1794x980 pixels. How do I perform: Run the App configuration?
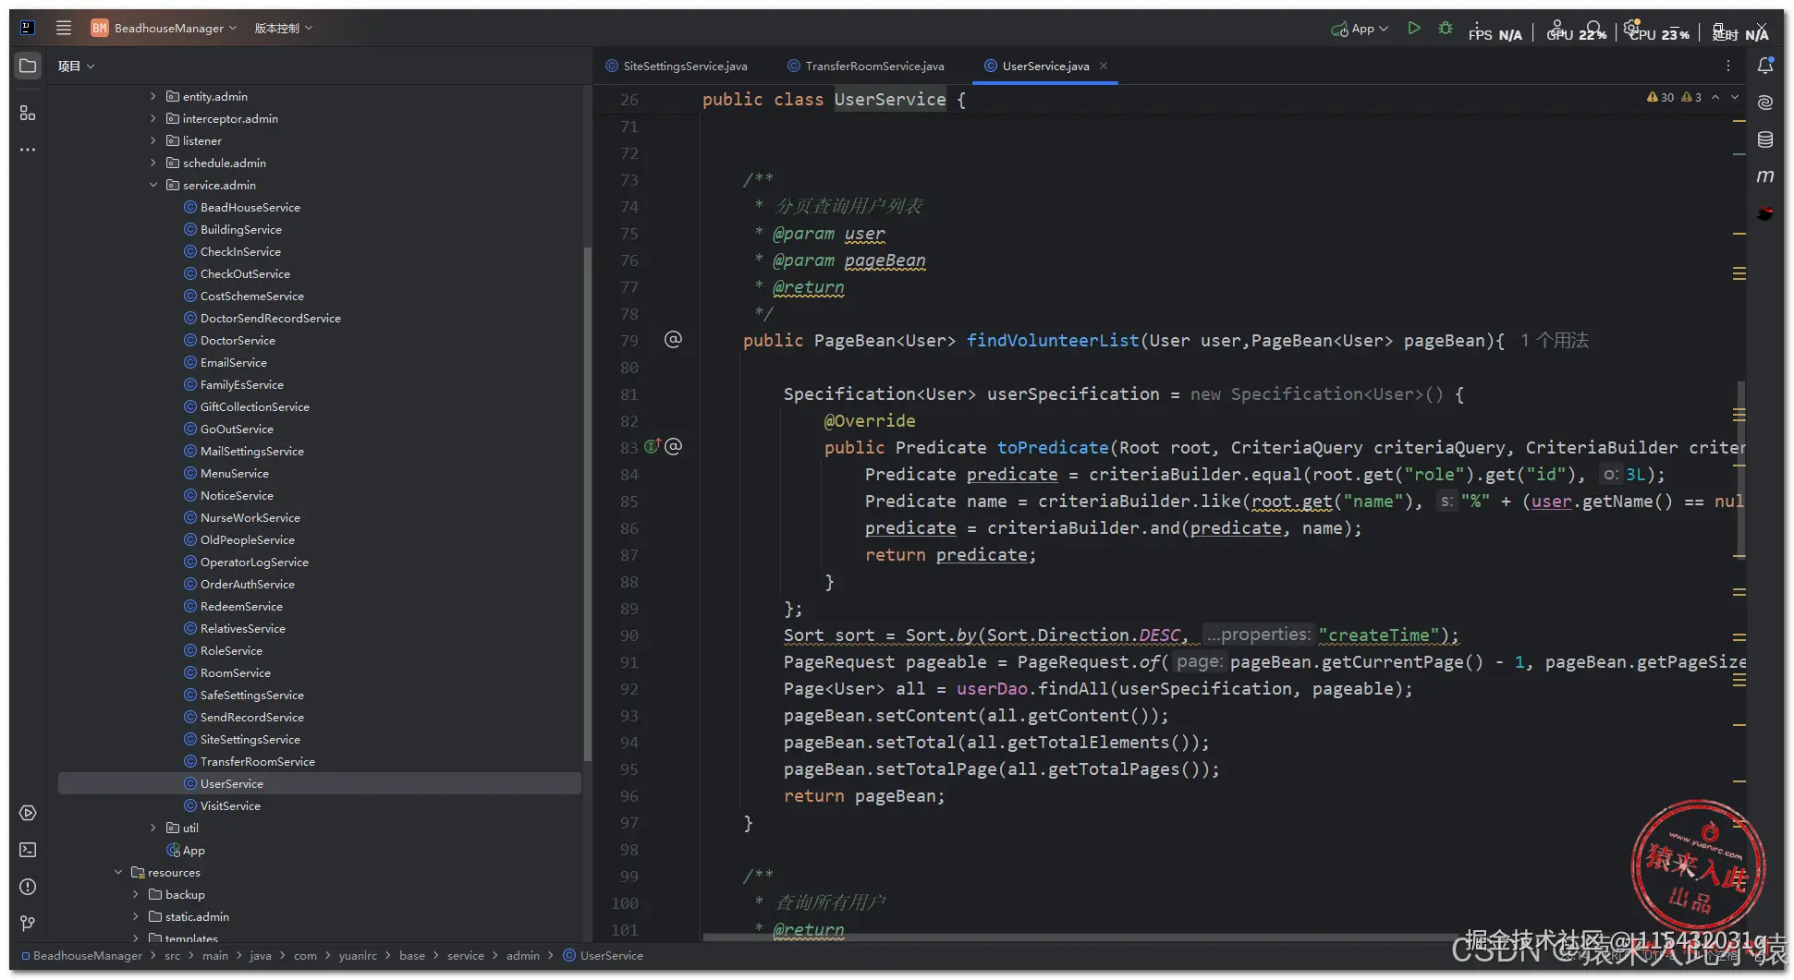[1414, 29]
